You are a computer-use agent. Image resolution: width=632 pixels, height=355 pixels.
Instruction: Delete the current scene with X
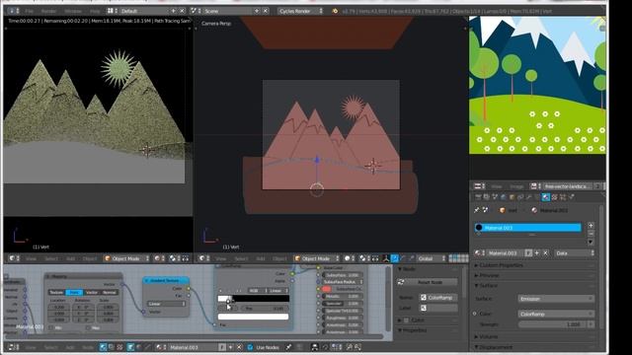click(266, 11)
